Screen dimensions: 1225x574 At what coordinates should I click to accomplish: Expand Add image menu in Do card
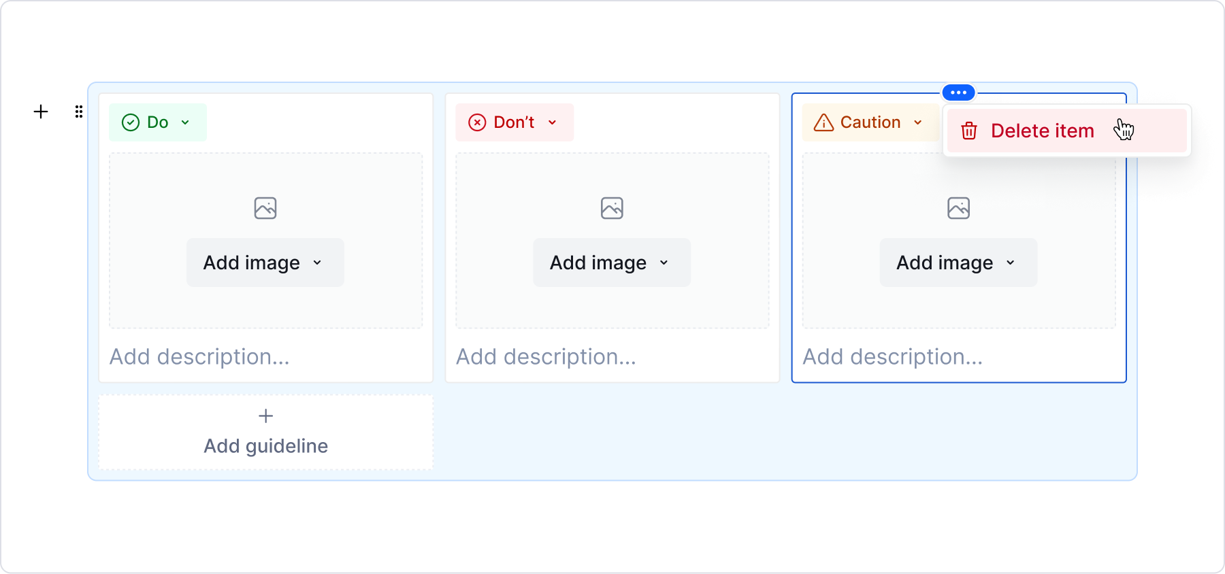point(265,263)
